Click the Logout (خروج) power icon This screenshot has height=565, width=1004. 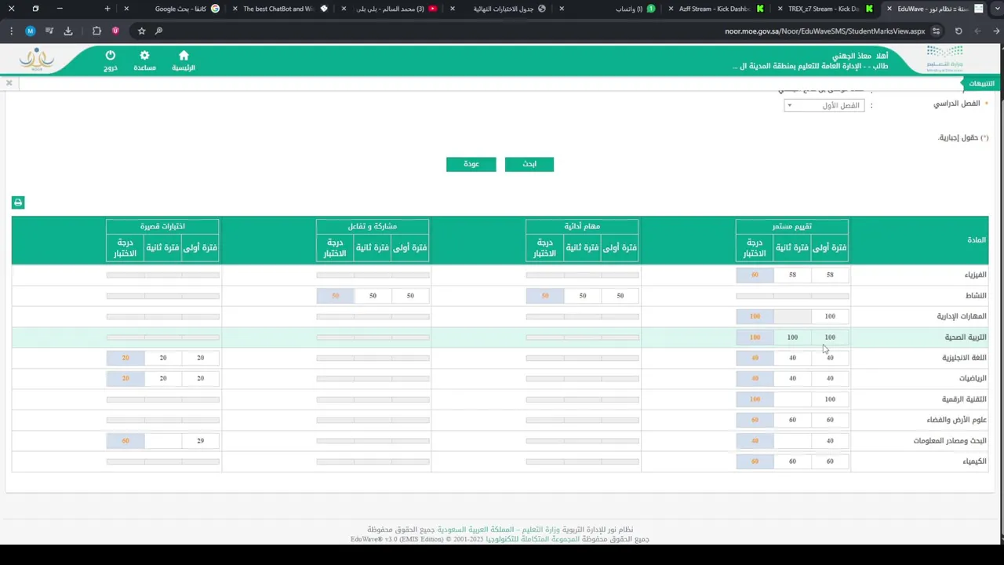click(x=111, y=60)
